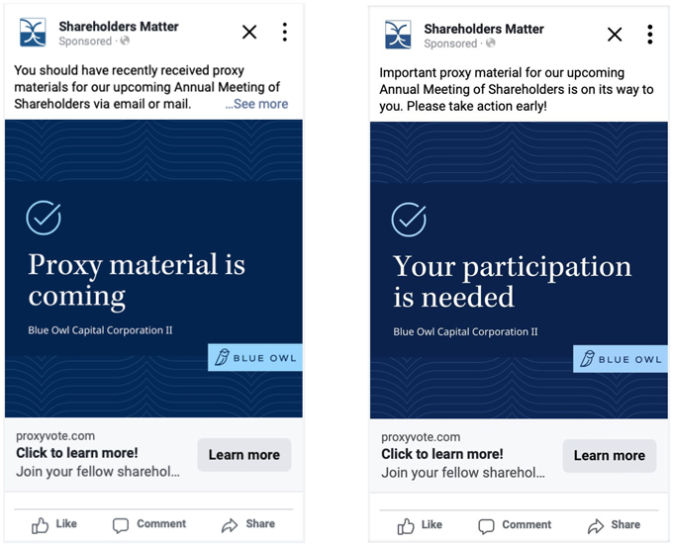Click Shareholders Matter page name on right ad
The height and width of the screenshot is (546, 673).
(484, 29)
